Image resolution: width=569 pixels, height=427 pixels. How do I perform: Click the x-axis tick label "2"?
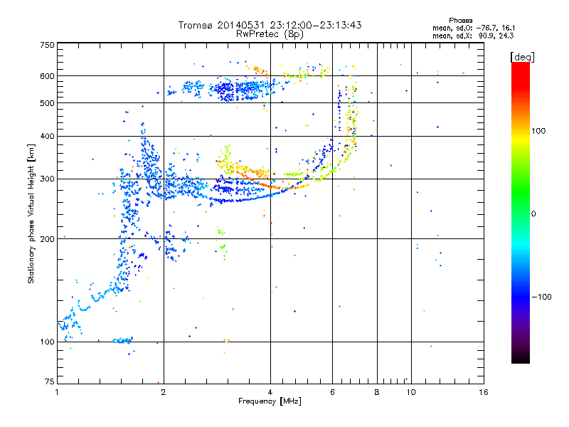pyautogui.click(x=164, y=392)
